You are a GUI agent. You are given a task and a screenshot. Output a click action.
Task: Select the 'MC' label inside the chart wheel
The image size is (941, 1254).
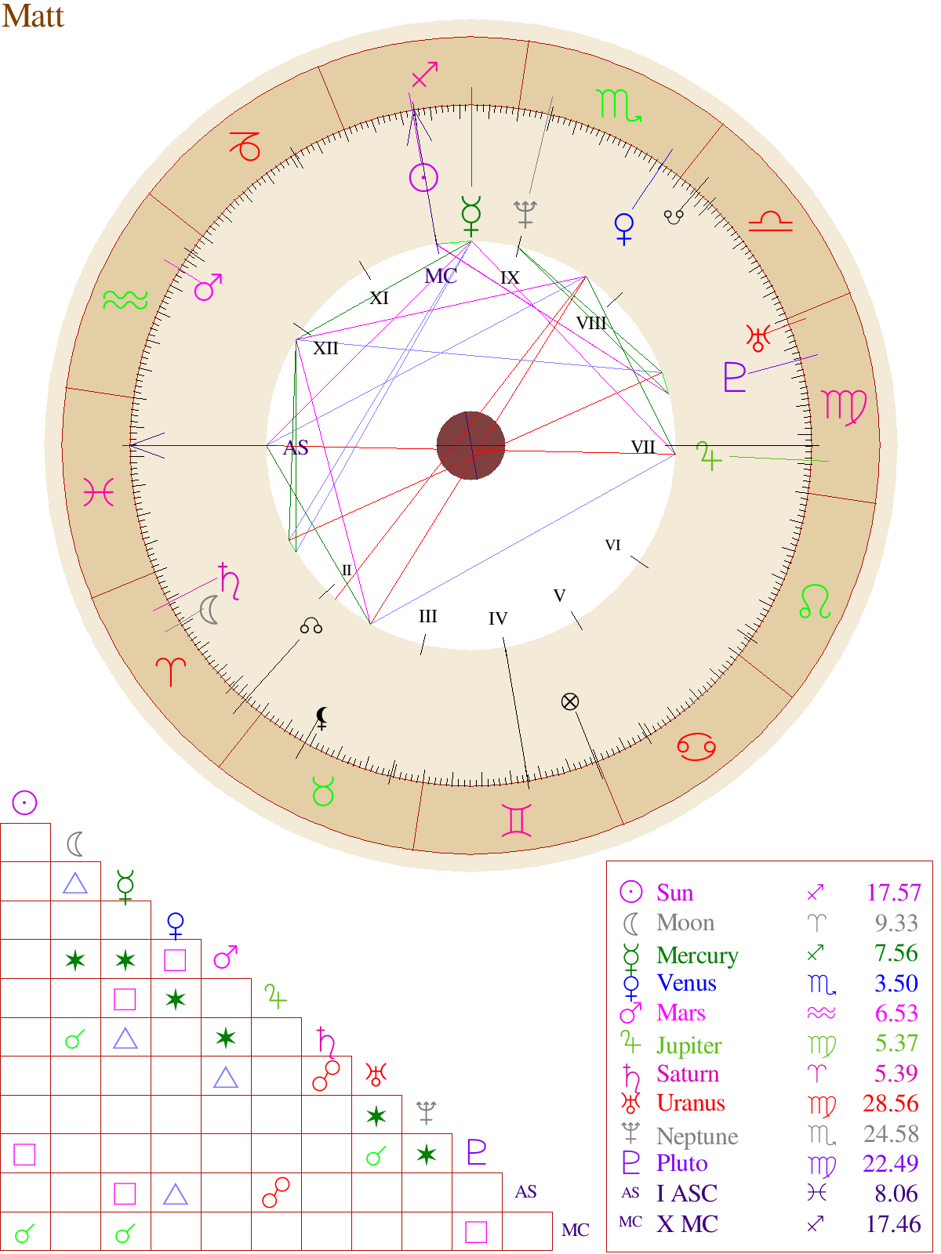tap(441, 276)
